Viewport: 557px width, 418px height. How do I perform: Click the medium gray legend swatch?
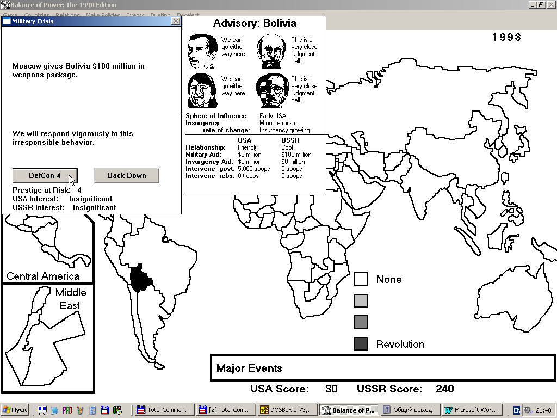click(361, 322)
